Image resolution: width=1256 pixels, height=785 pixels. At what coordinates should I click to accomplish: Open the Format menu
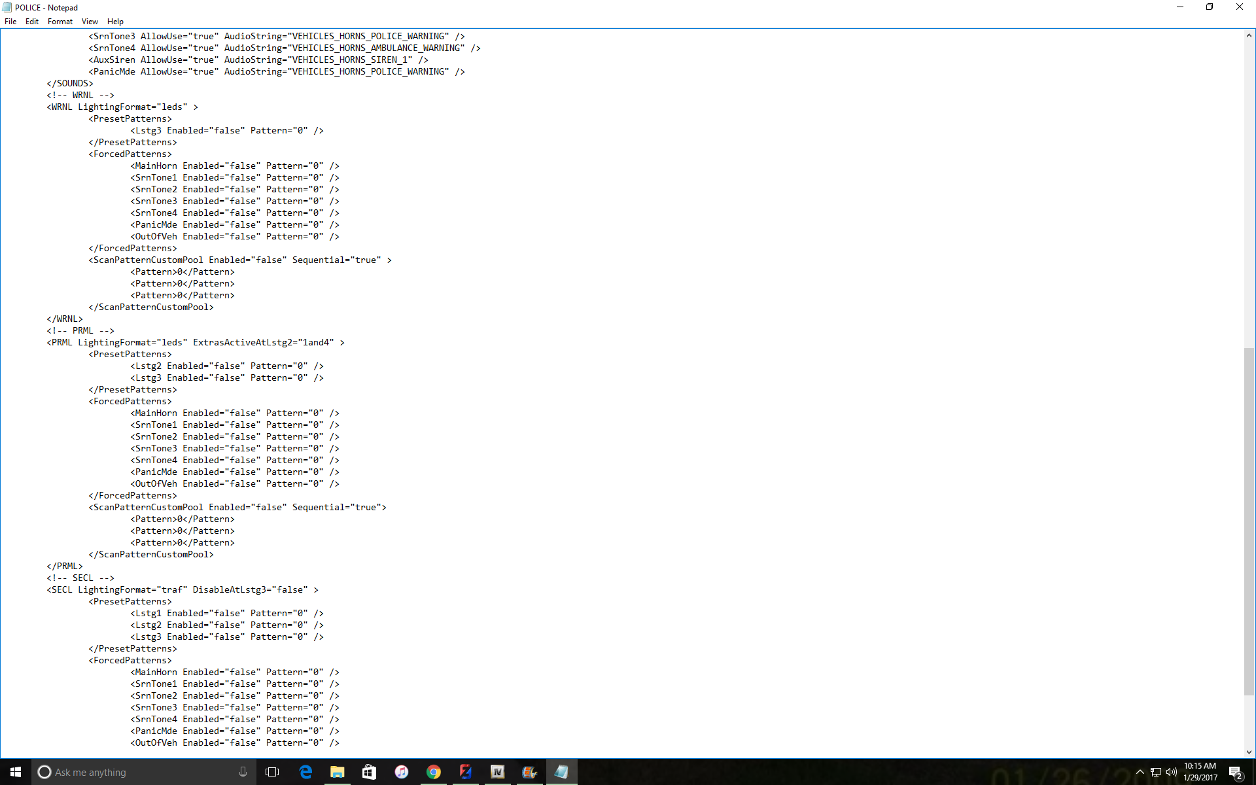pyautogui.click(x=60, y=22)
